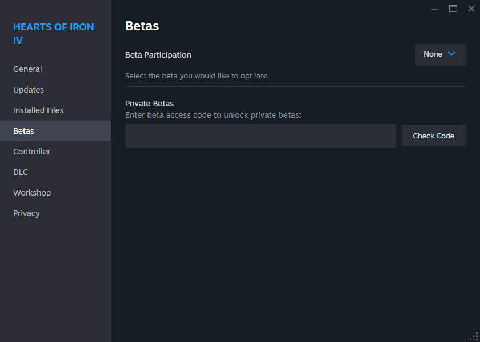Image resolution: width=480 pixels, height=342 pixels.
Task: Maximize the properties window
Action: pos(453,9)
